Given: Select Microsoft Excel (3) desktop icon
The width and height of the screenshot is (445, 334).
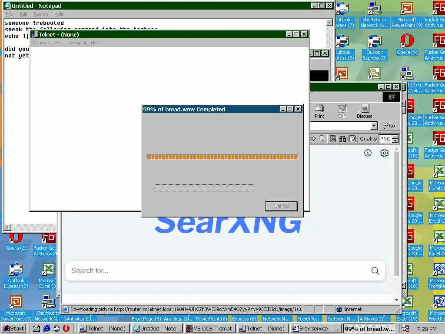Looking at the screenshot, I should (48, 276).
